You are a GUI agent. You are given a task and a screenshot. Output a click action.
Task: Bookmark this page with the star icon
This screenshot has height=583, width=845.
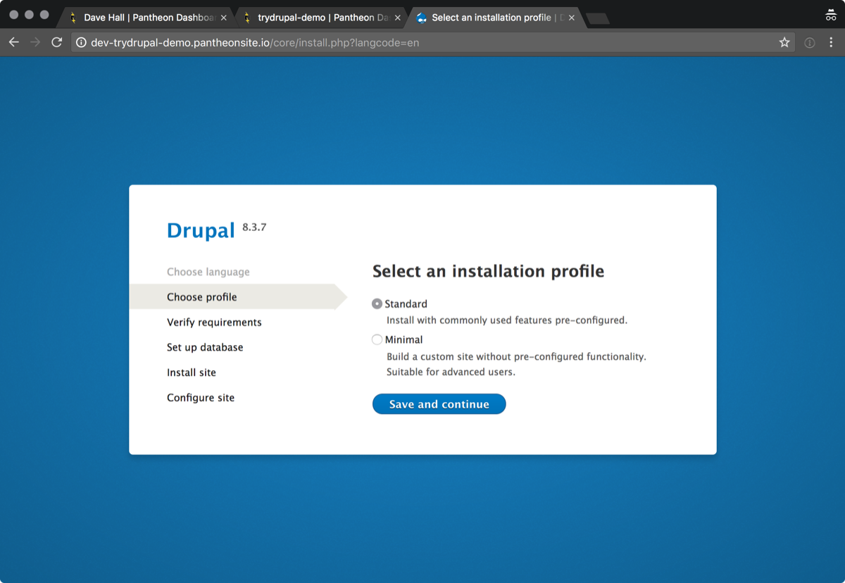784,42
